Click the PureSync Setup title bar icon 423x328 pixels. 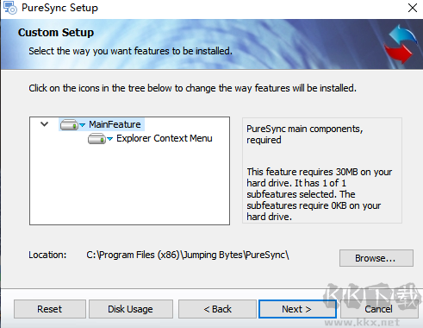[x=10, y=8]
